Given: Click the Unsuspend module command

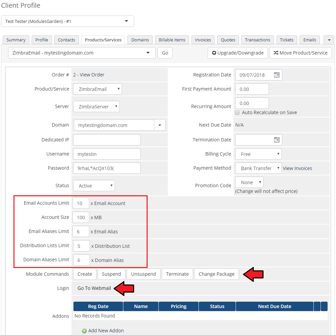Looking at the screenshot, I should tap(144, 274).
